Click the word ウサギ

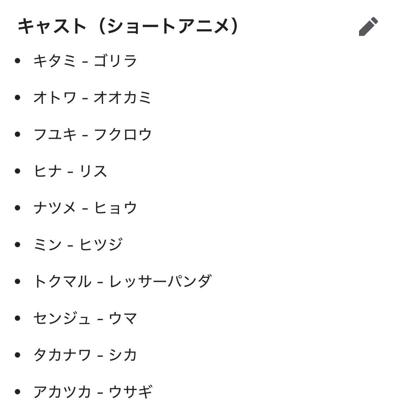click(x=131, y=392)
